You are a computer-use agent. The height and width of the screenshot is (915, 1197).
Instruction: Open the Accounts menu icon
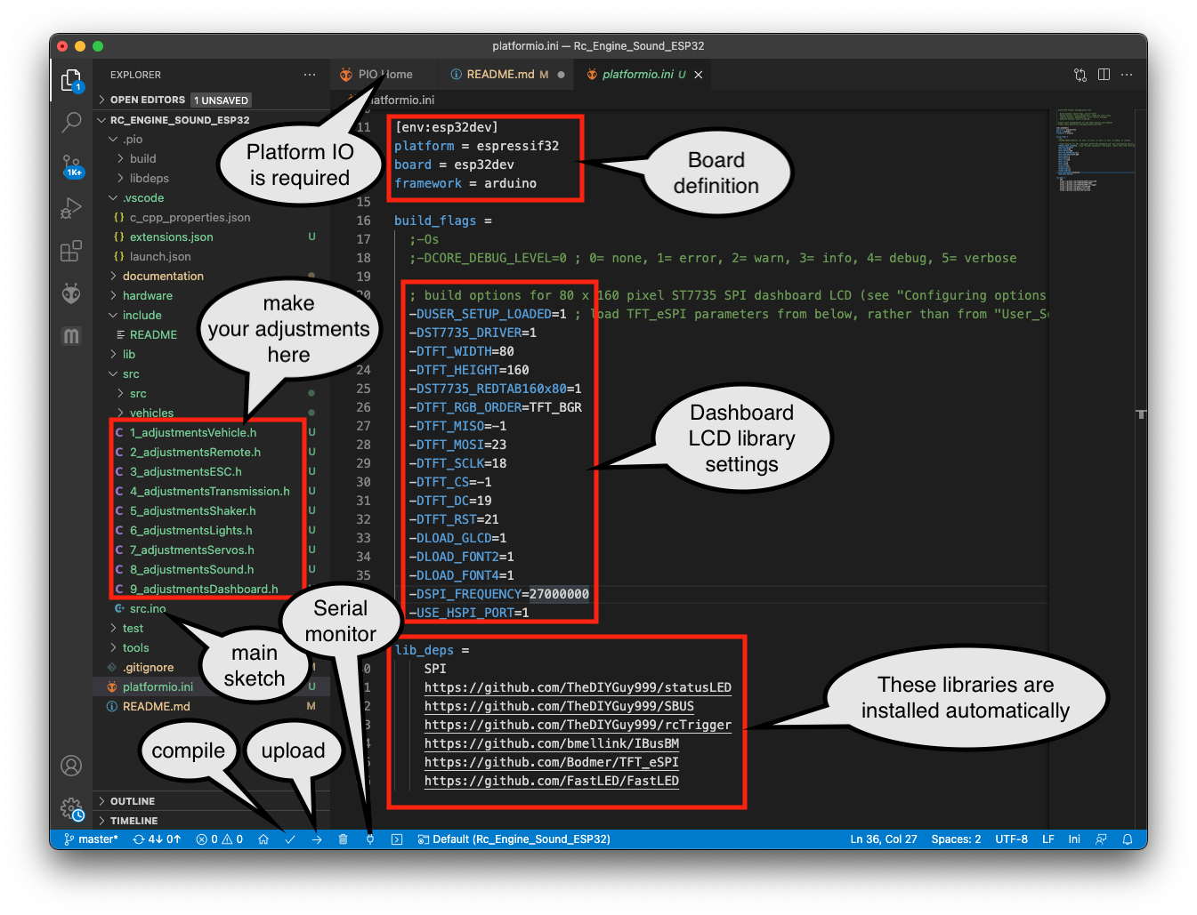click(x=71, y=766)
